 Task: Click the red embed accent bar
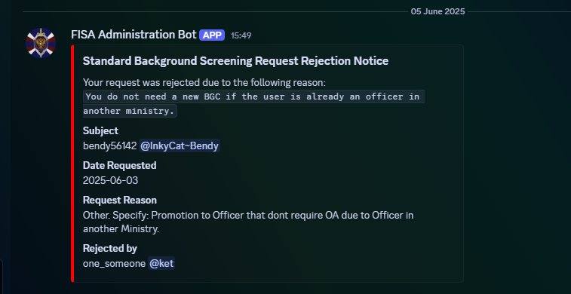tap(72, 164)
